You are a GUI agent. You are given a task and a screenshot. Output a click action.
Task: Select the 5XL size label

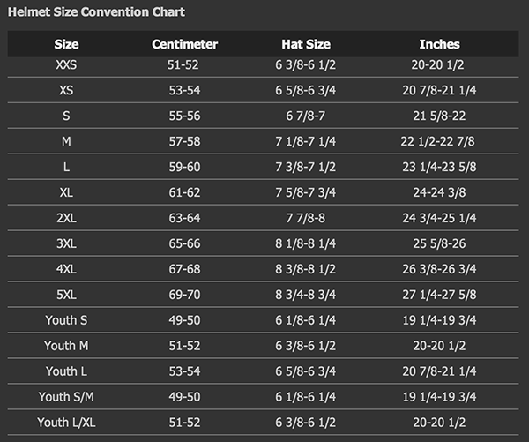[66, 295]
